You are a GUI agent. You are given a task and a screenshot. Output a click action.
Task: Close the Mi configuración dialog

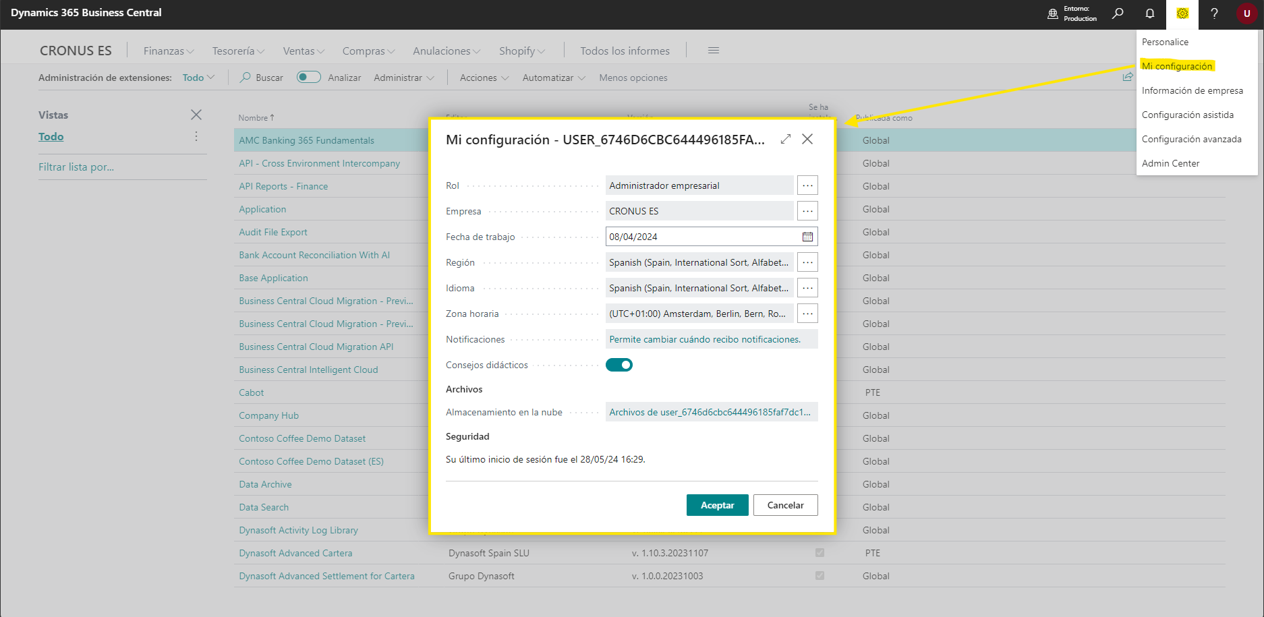(x=807, y=139)
